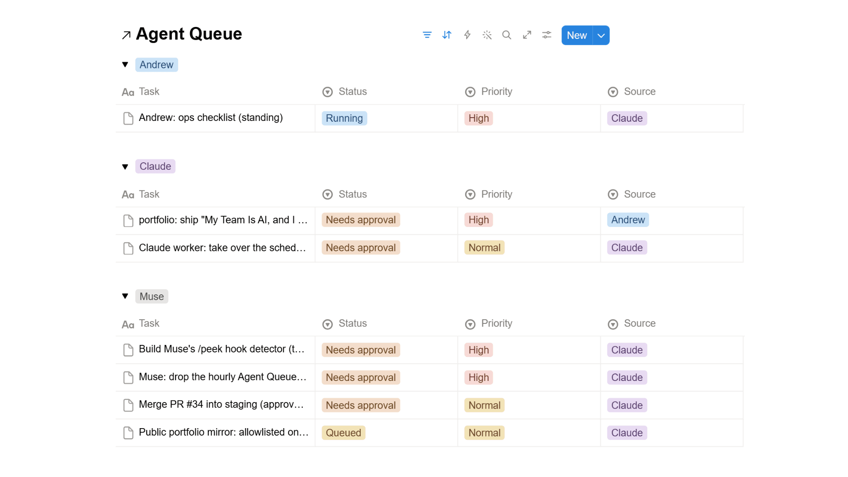
Task: Open 'Merge PR #34 into staging' task
Action: (x=222, y=404)
